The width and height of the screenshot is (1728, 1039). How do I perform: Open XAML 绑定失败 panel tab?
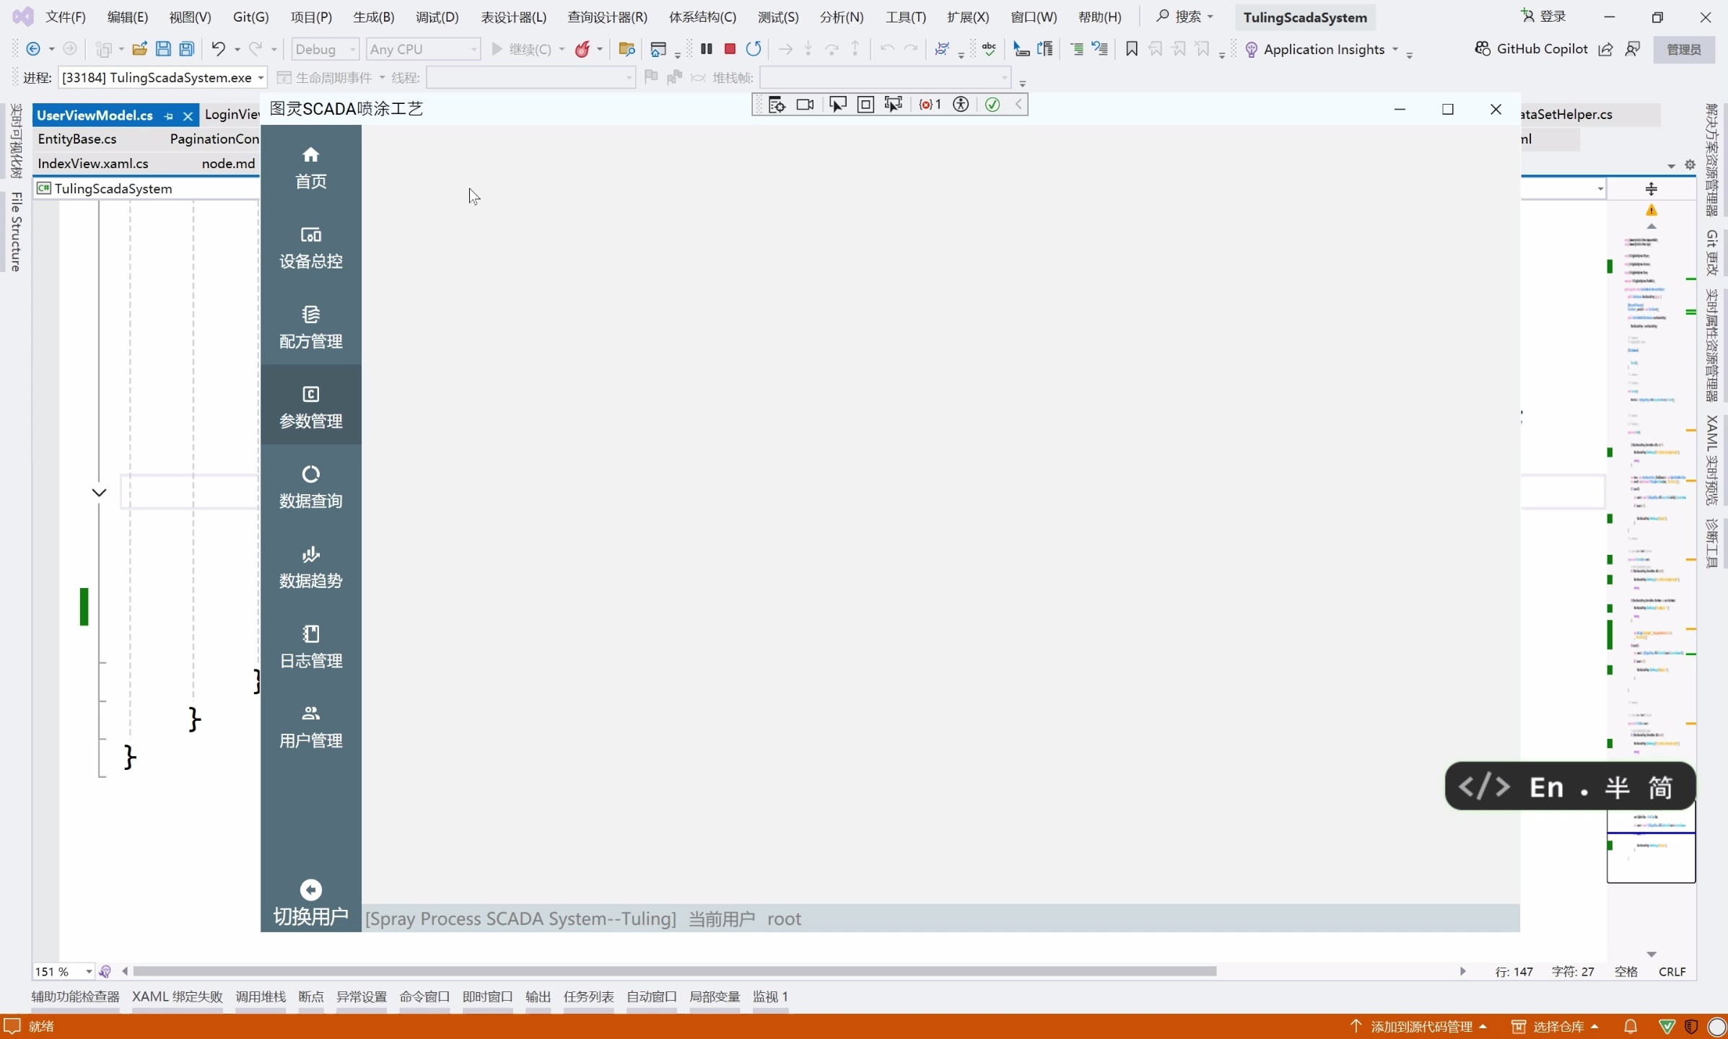[178, 996]
